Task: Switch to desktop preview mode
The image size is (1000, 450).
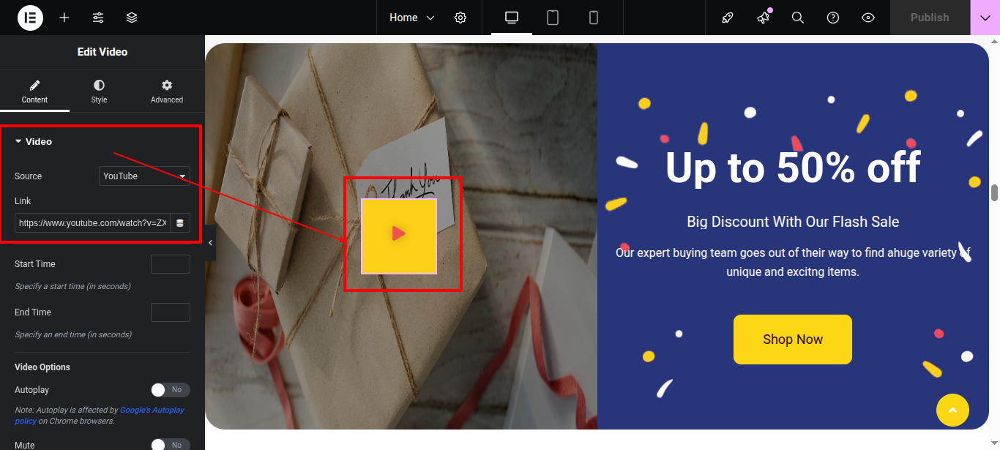Action: pyautogui.click(x=512, y=18)
